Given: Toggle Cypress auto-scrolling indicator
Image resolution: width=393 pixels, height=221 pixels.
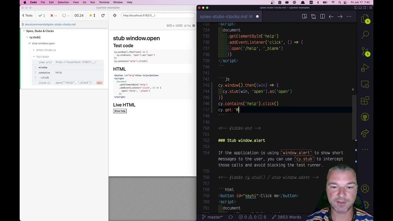Looking at the screenshot, I should click(92, 15).
